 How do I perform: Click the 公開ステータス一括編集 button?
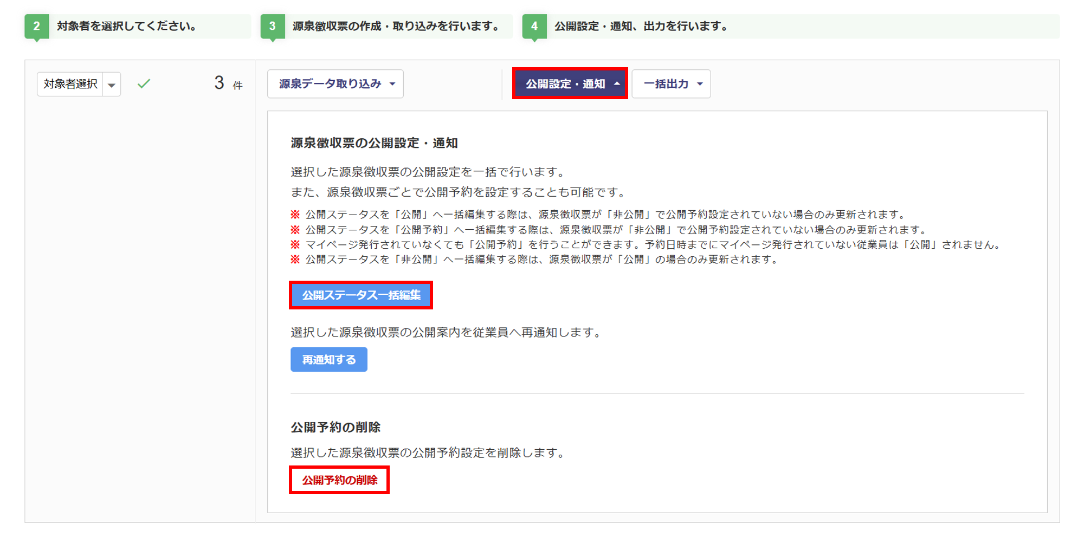tap(361, 295)
